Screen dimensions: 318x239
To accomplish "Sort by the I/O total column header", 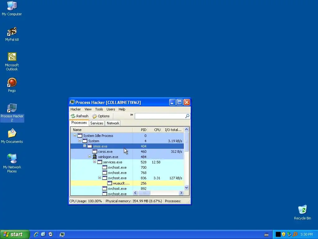I will [173, 130].
